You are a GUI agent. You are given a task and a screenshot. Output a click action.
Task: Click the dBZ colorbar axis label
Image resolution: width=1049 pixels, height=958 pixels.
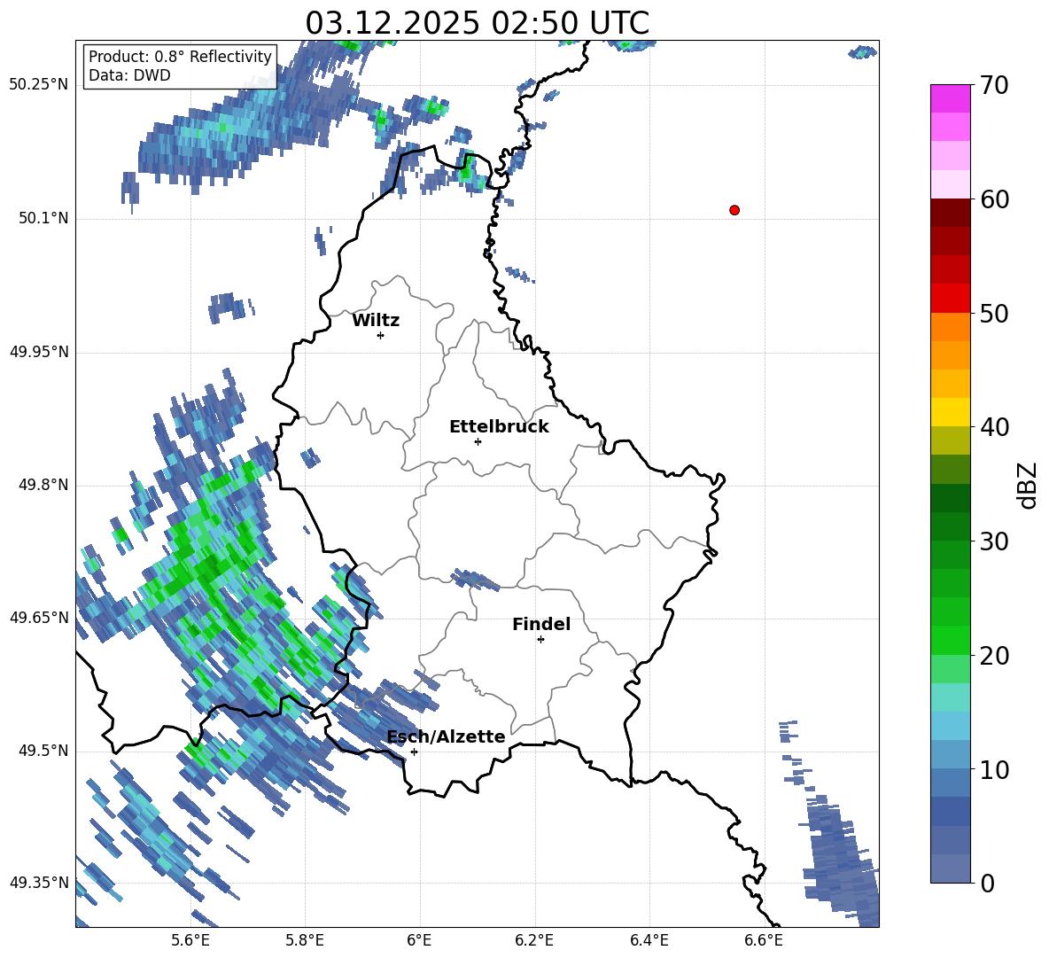tap(1029, 485)
